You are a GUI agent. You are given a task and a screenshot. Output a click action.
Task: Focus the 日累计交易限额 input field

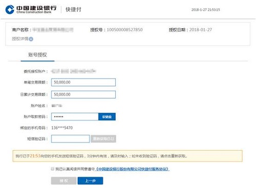(83, 94)
